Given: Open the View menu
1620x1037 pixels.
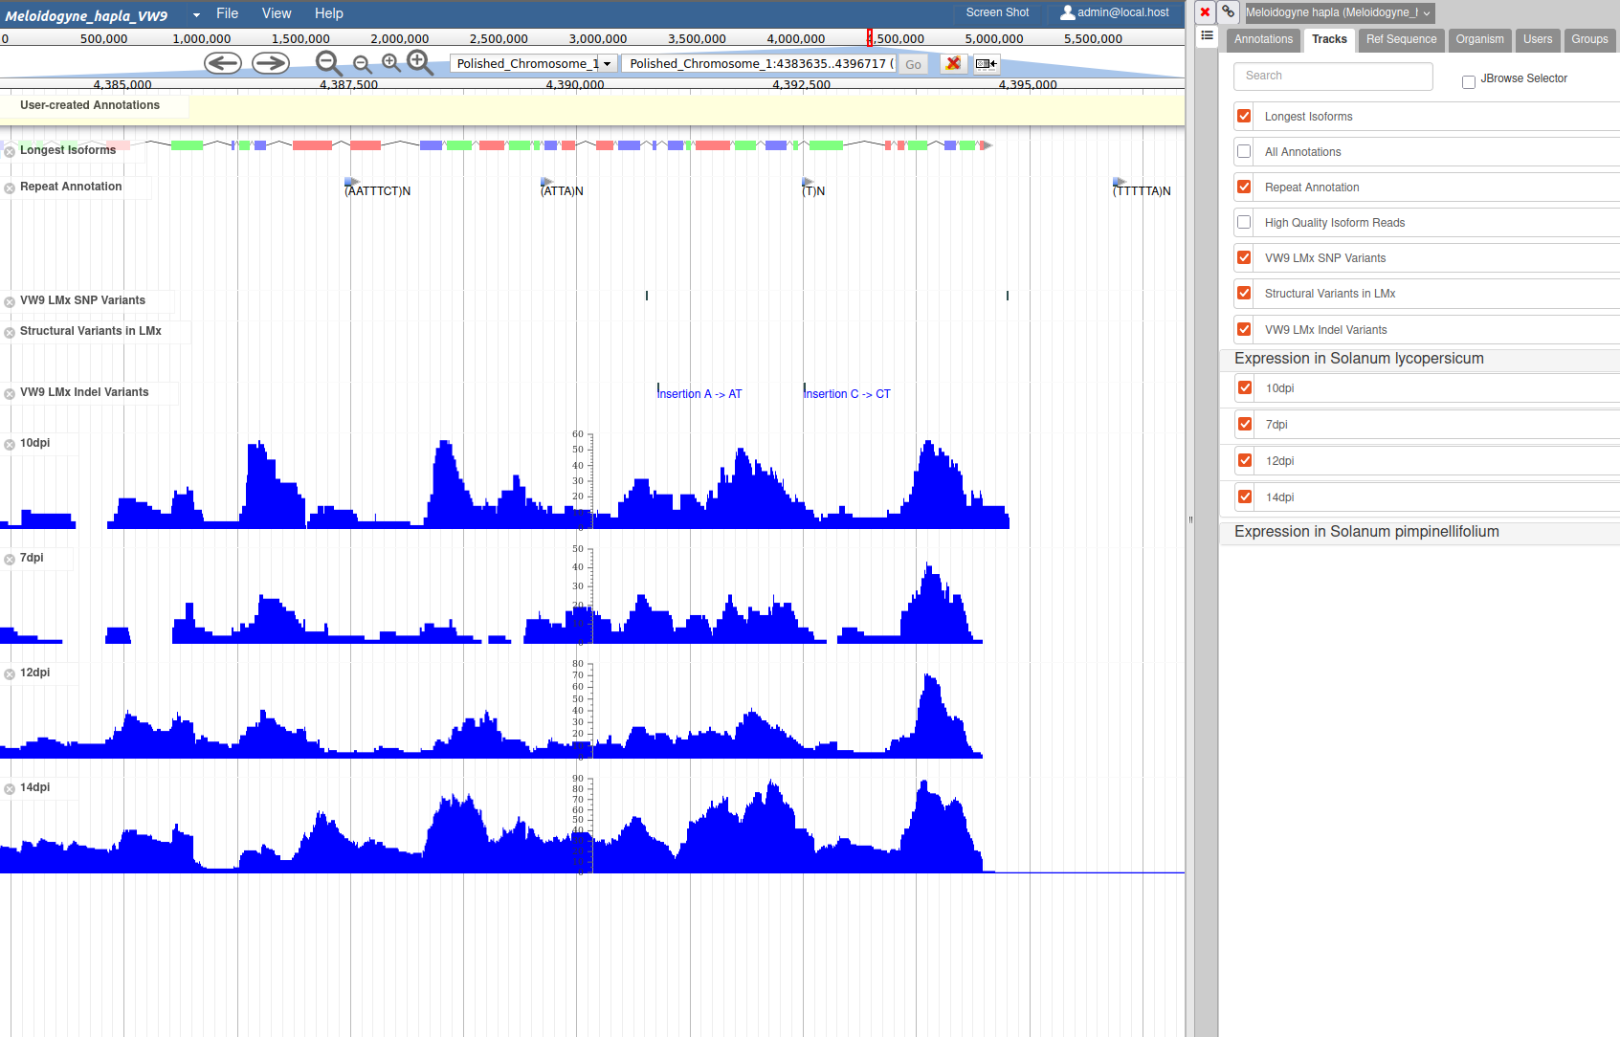Looking at the screenshot, I should coord(277,13).
